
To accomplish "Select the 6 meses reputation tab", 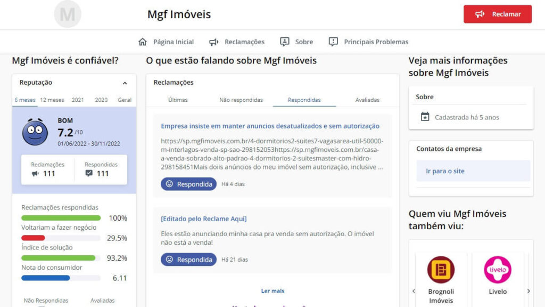I will pos(24,100).
